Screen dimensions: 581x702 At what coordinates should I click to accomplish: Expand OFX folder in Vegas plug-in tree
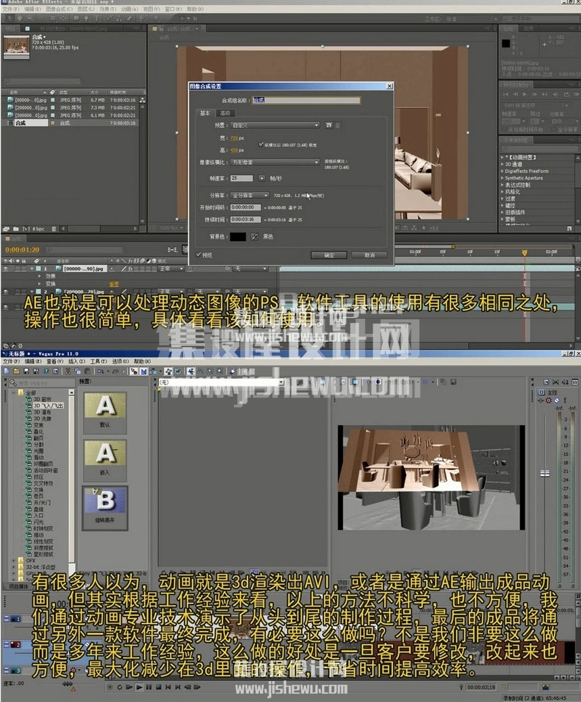(x=14, y=560)
